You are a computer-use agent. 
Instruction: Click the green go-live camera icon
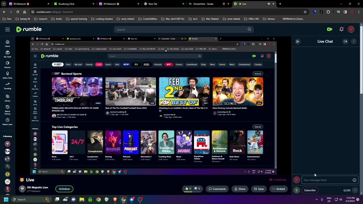pos(329,29)
